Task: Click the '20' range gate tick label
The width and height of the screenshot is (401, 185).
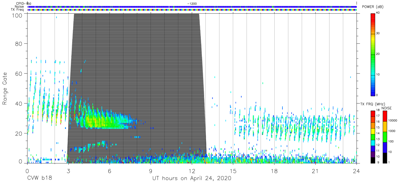Action: [18, 133]
